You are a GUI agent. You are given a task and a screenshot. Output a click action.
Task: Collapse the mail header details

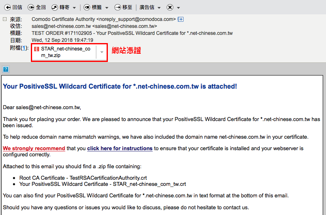[x=5, y=19]
